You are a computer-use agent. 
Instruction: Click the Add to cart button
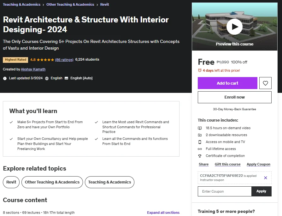point(227,83)
